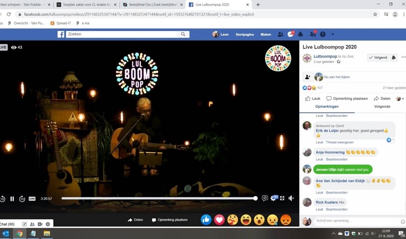Viewport: 406px width, 239px height.
Task: Open the Lulboompop page link
Action: (325, 56)
